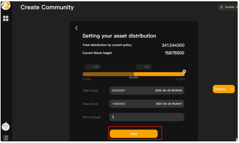
Task: Click the Start block date 2025-06-05
Action: [x=168, y=91]
